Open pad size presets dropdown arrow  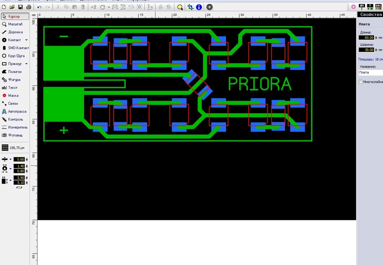10,168
